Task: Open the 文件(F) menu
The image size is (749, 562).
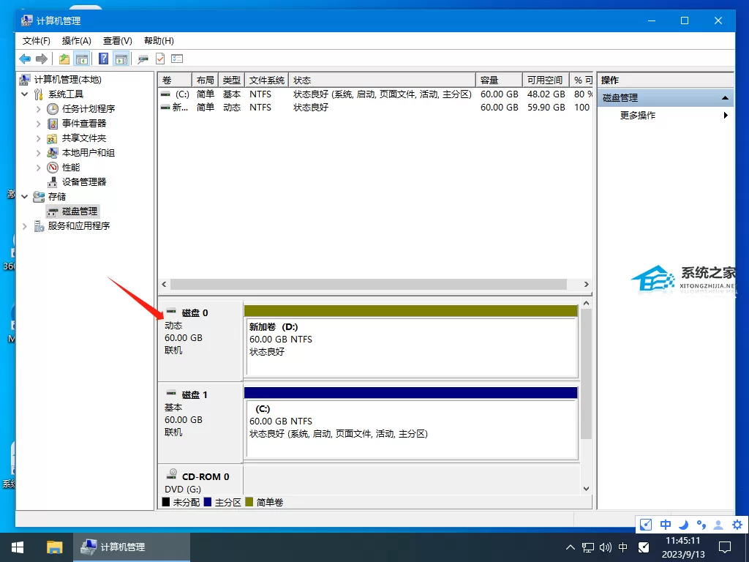Action: click(37, 41)
